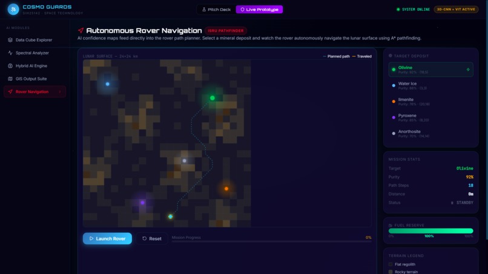This screenshot has width=488, height=274.
Task: Expand the Rover Navigation chevron
Action: click(60, 92)
